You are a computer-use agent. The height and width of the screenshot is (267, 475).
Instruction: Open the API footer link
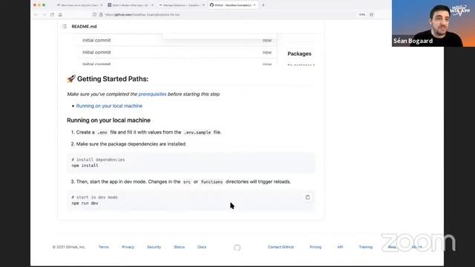coord(340,247)
